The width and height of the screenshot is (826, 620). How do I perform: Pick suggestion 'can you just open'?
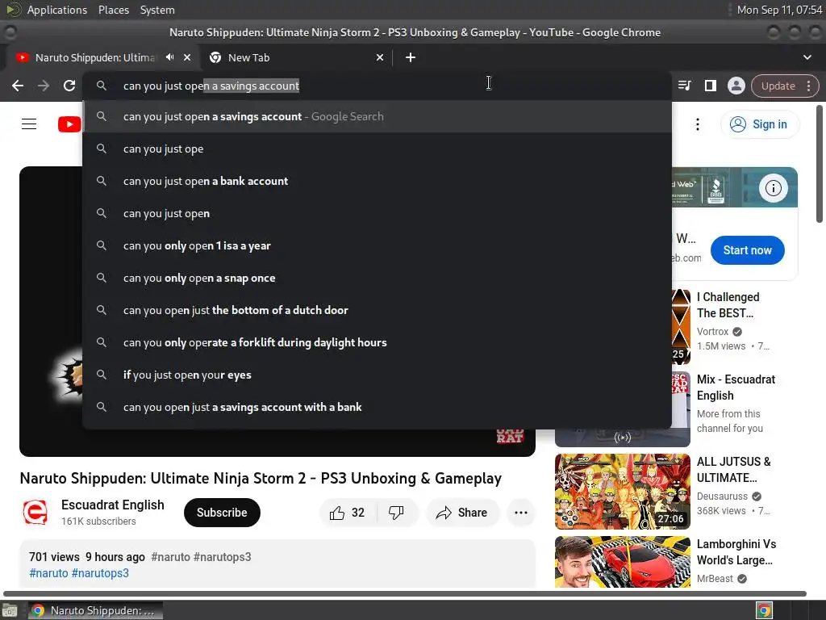tap(378, 213)
